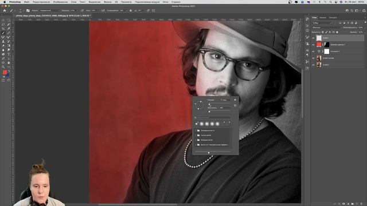Select the Clone Stamp tool

point(3,41)
